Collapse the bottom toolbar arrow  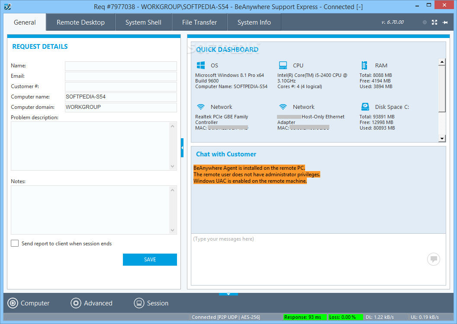click(228, 294)
